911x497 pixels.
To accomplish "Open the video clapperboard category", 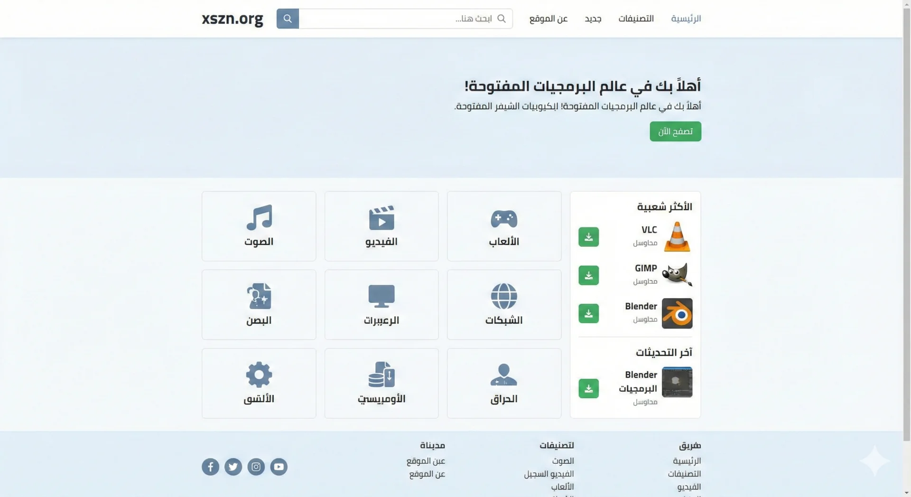I will tap(381, 226).
